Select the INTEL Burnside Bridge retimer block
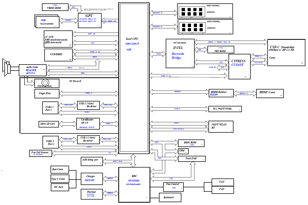Screen dimensions: 308x205 (x=180, y=54)
